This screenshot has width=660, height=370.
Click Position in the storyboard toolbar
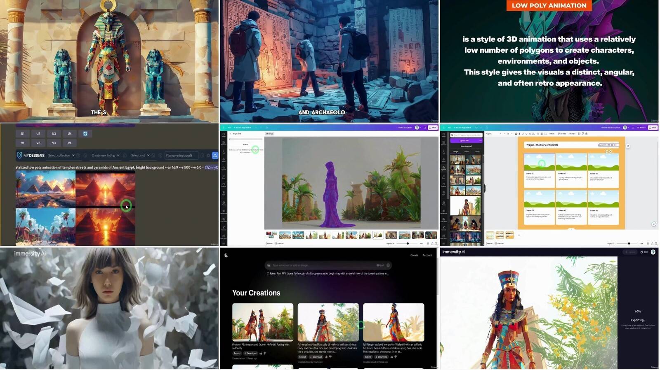(572, 134)
